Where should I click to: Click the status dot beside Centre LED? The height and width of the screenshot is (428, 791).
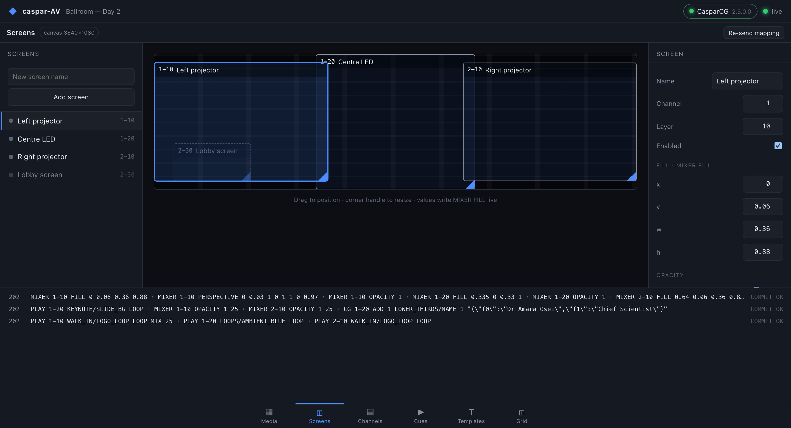[x=11, y=139]
